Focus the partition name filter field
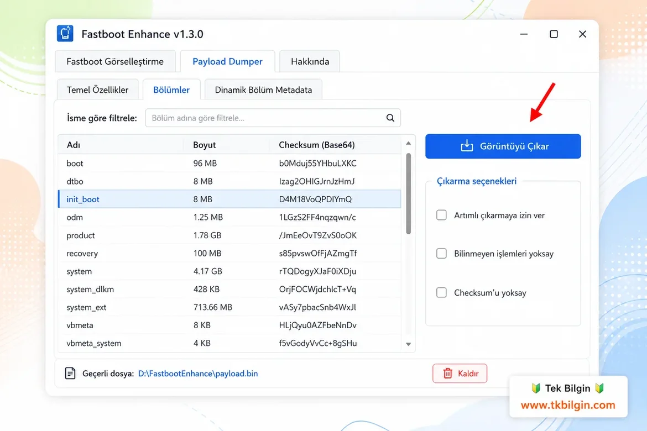Viewport: 647px width, 431px height. (x=273, y=118)
